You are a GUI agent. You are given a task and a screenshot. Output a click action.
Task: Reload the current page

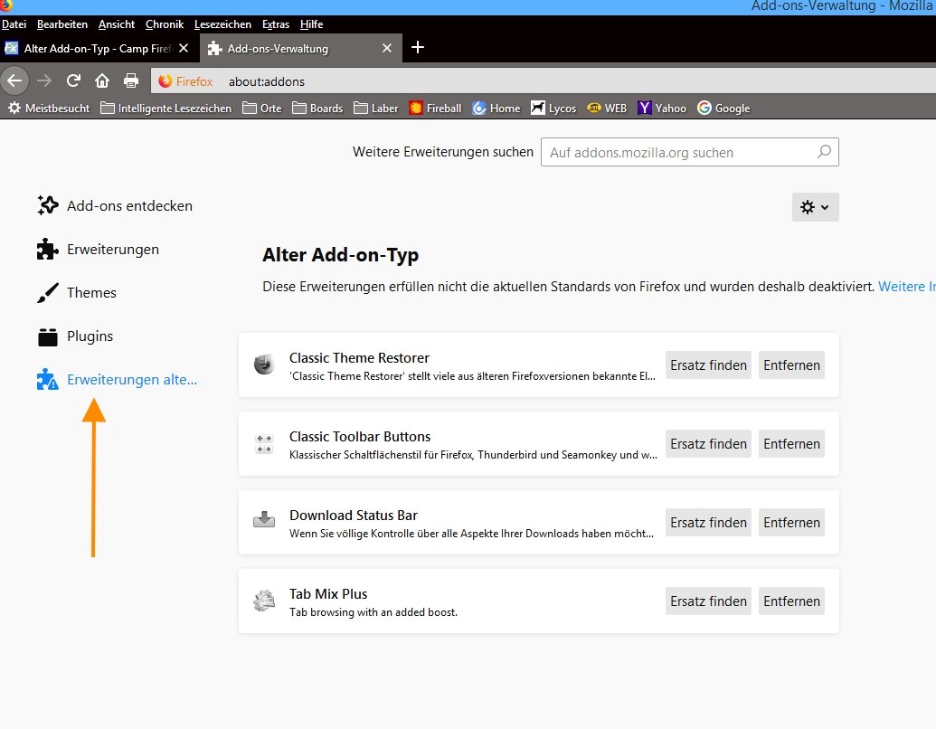tap(73, 80)
